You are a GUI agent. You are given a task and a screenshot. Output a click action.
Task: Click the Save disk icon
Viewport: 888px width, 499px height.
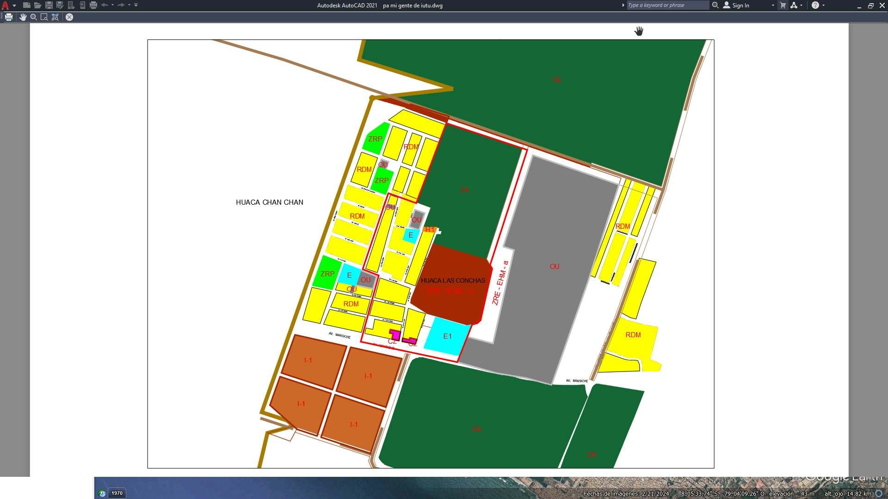(49, 5)
